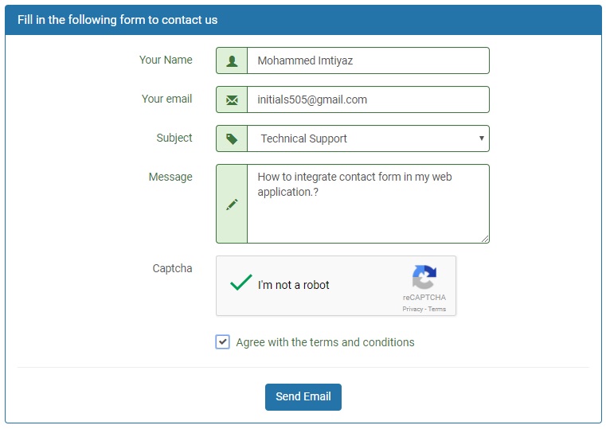Click the form header title bar
The image size is (606, 429).
pos(303,20)
